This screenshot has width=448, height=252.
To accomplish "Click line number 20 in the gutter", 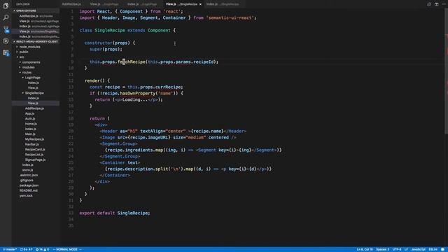I will click(x=71, y=131).
